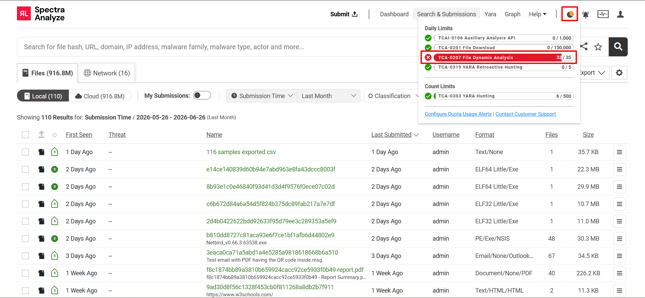Click the Submit upload button
The height and width of the screenshot is (298, 645).
click(344, 14)
